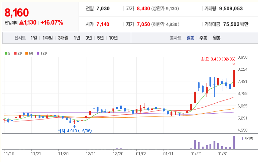The height and width of the screenshot is (162, 258).
Task: Click the 최고 8,430 (02/06) annotation
Action: pos(218,59)
